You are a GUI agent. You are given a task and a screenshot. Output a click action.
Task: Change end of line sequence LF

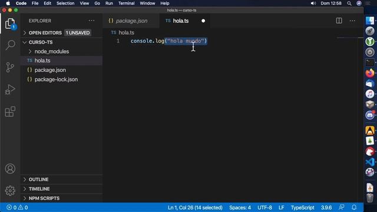[x=282, y=207]
